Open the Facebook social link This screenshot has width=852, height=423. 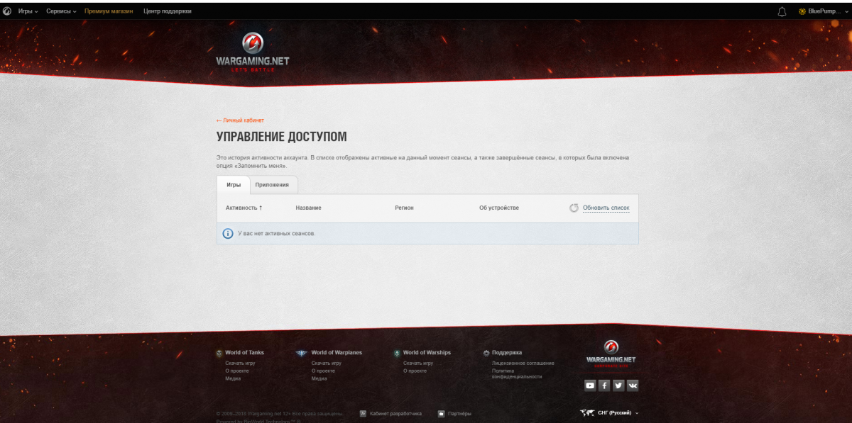[604, 385]
